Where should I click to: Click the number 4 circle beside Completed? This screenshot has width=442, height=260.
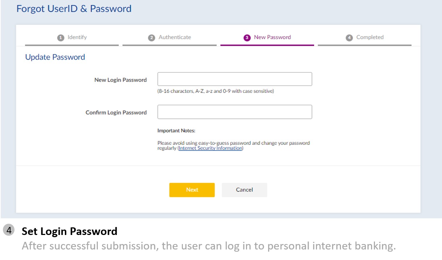(x=349, y=37)
